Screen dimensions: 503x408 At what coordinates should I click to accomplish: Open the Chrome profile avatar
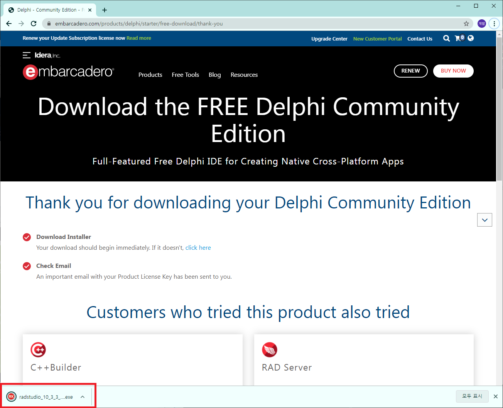[482, 24]
